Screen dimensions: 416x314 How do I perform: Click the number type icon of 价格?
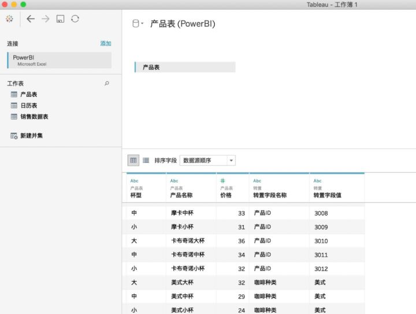222,181
